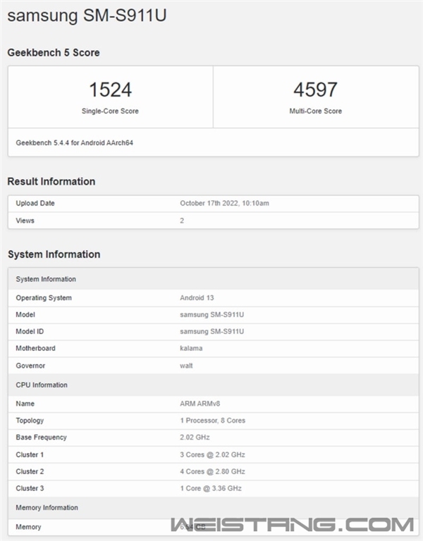This screenshot has height=541, width=423.
Task: Select the ARM ARMv8 name value
Action: [x=200, y=404]
